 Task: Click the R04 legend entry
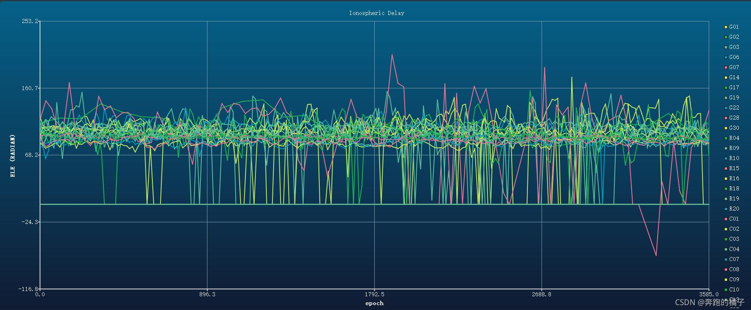(732, 138)
